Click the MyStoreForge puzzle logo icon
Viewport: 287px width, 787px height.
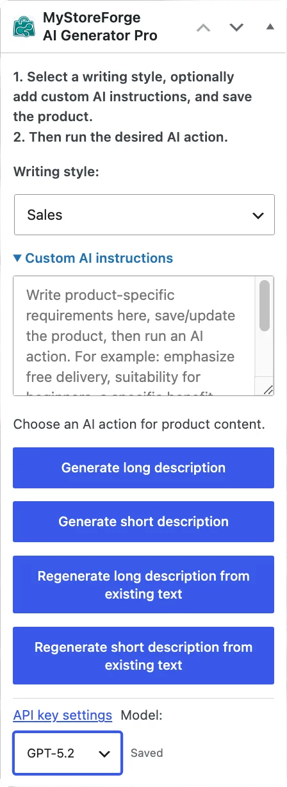(x=24, y=26)
